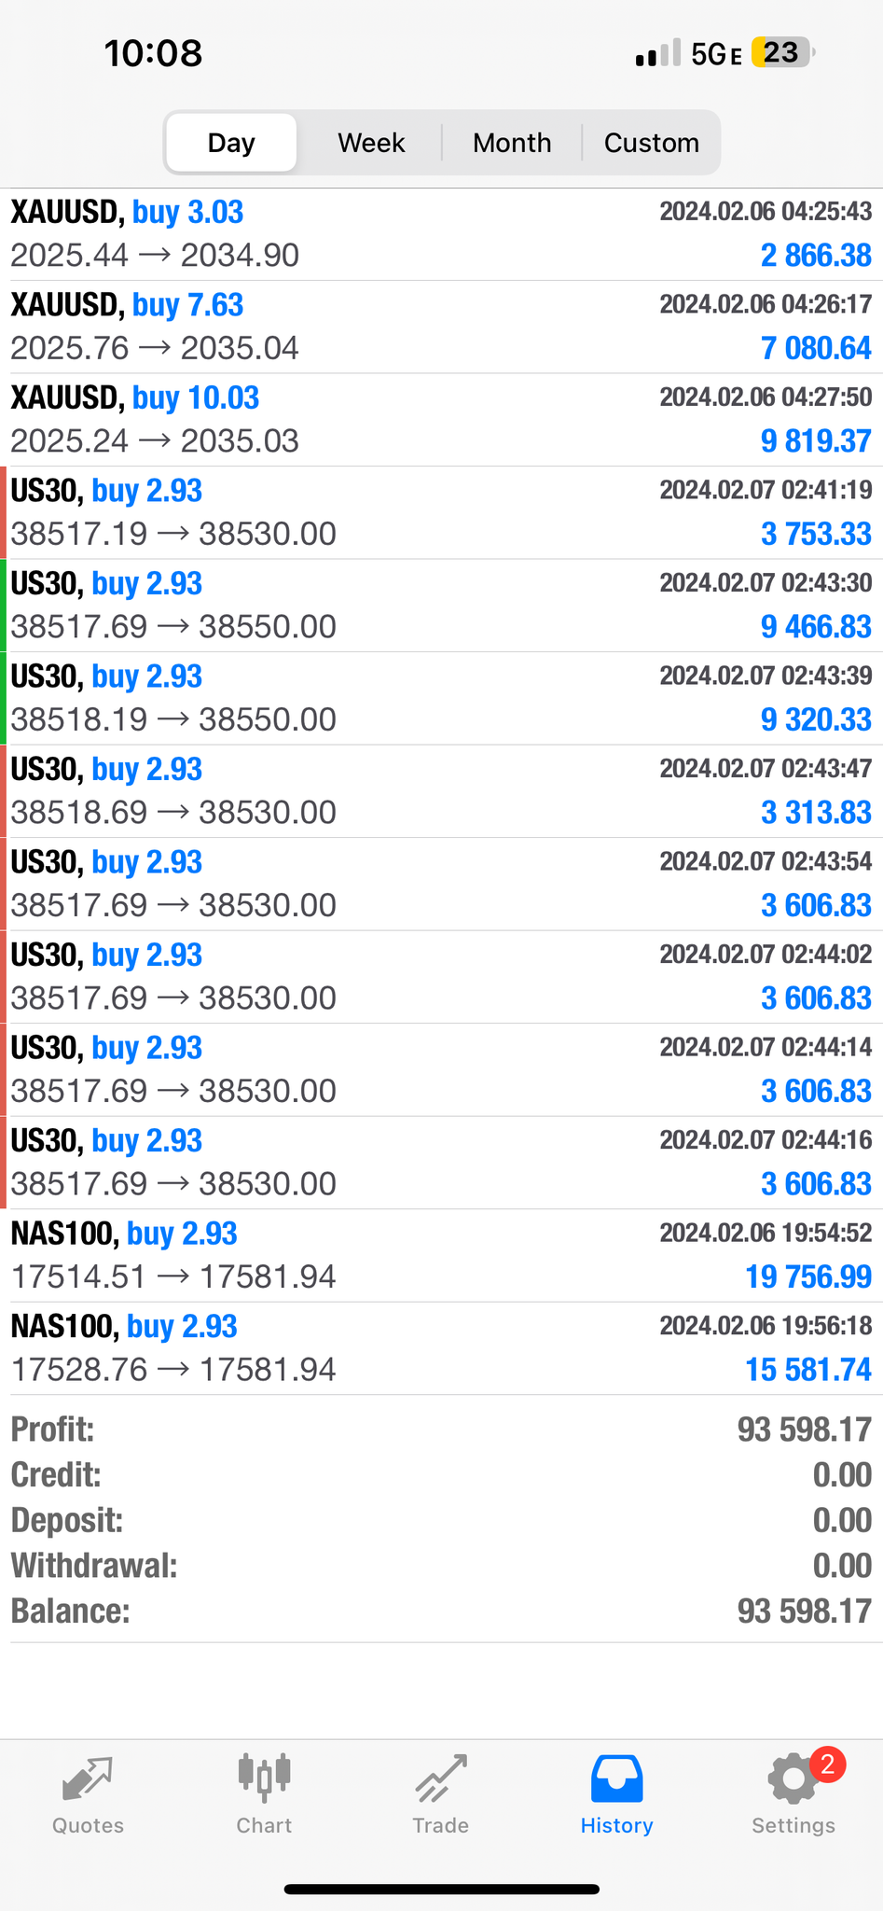Tap the Trade arrow icon
The height and width of the screenshot is (1911, 883).
click(440, 1778)
